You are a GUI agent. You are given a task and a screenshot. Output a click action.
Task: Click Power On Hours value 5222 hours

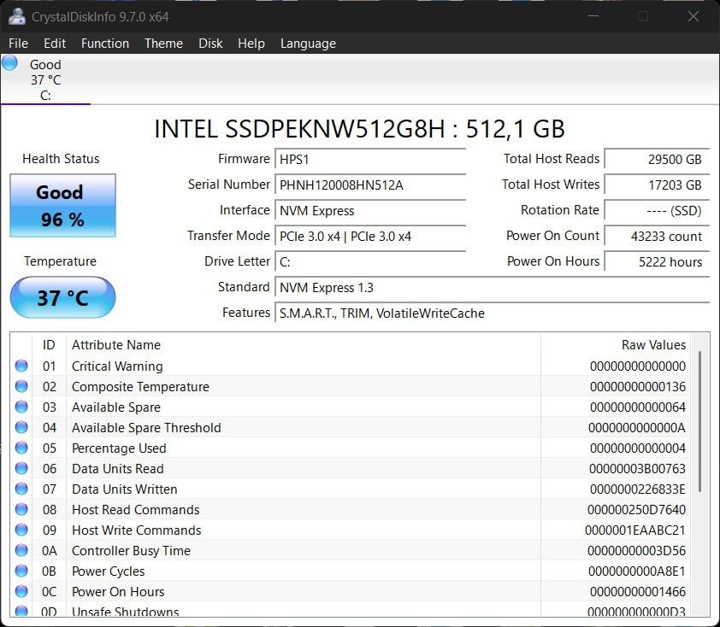pos(657,262)
